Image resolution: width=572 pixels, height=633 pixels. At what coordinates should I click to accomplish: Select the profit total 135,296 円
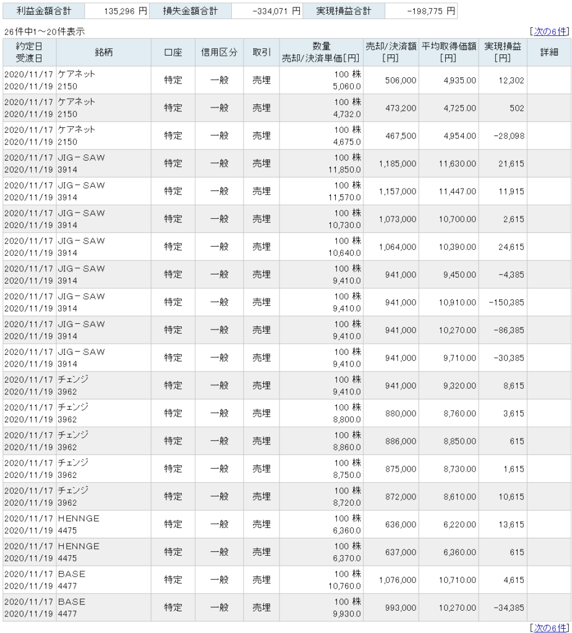(x=126, y=11)
